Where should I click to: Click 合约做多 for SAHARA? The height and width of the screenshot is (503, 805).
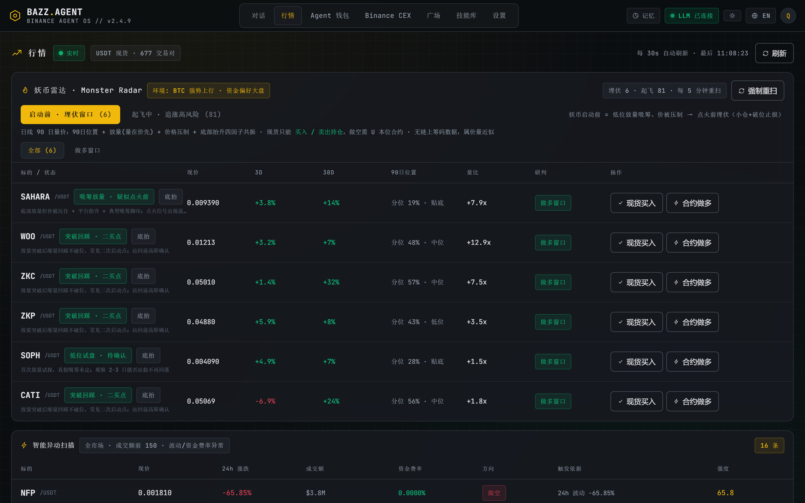(692, 203)
